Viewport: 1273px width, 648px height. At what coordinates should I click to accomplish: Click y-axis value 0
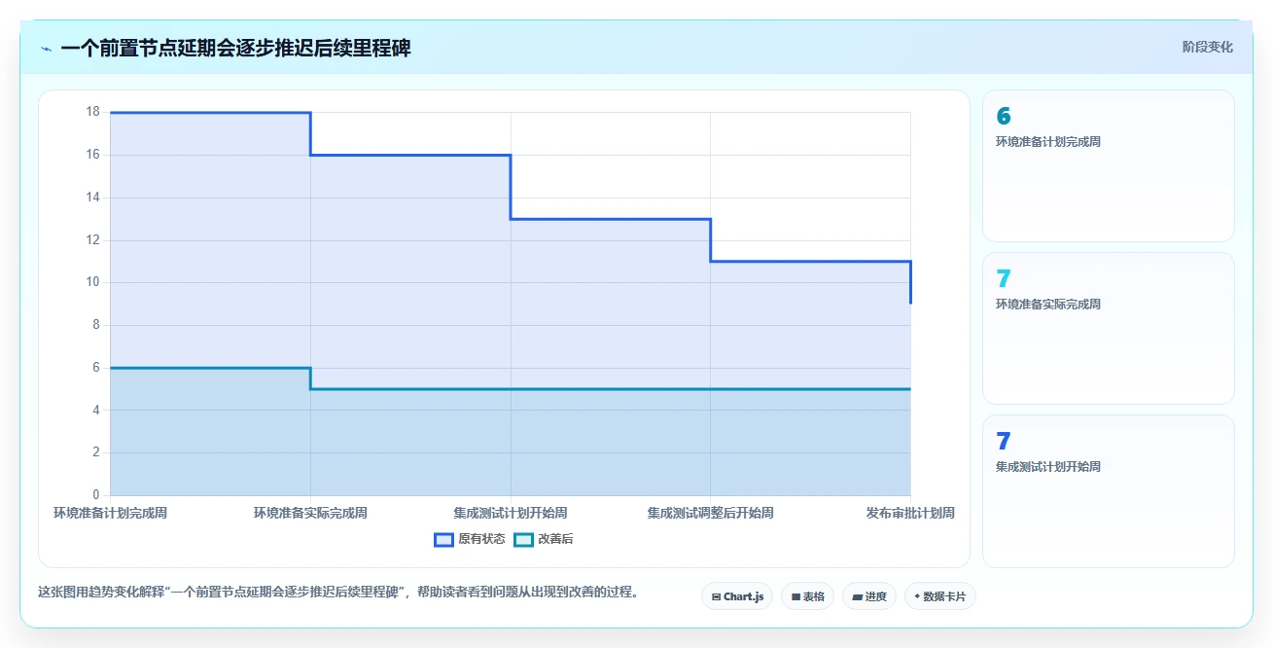click(96, 495)
